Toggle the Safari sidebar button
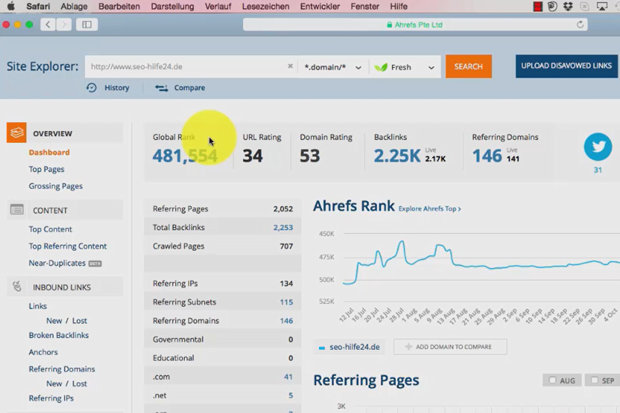The image size is (620, 413). [87, 24]
